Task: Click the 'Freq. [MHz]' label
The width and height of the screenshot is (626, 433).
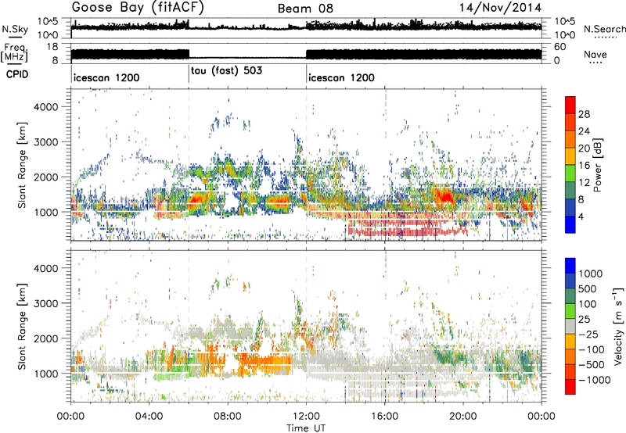Action: coord(15,52)
